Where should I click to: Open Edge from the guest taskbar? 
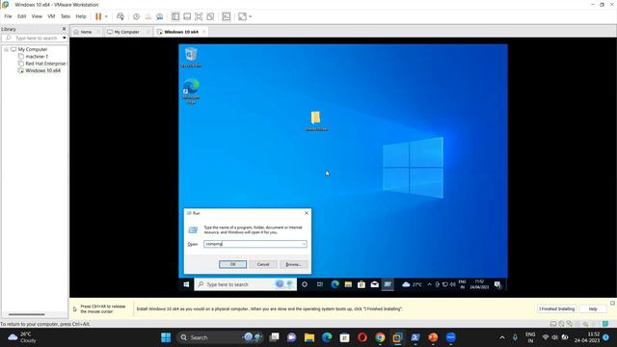point(335,284)
